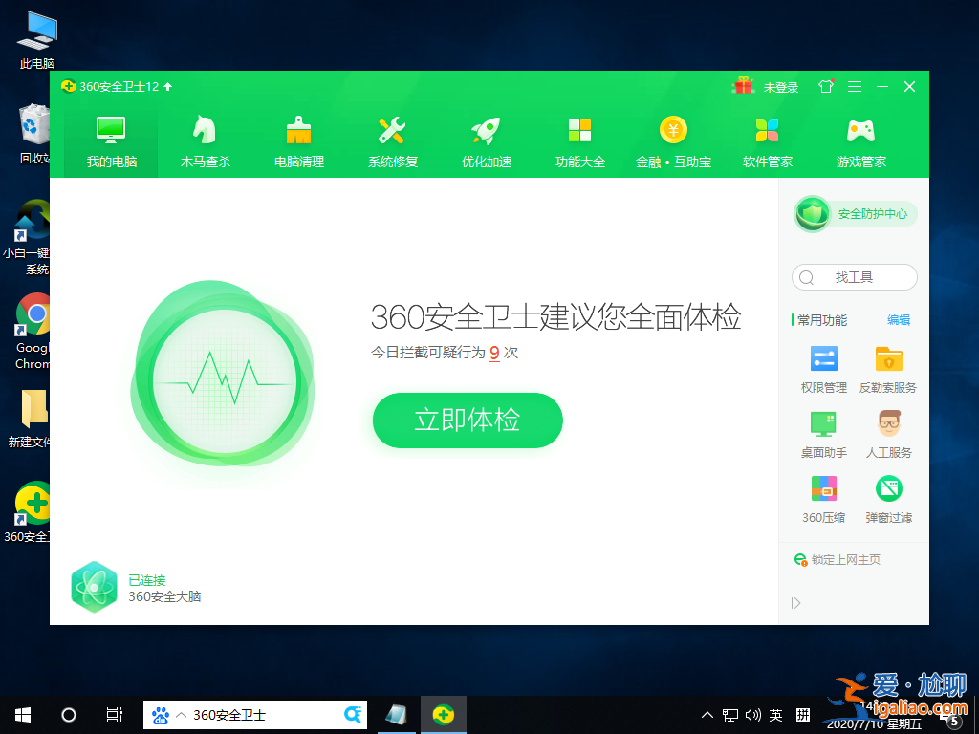Open the theme skin icon in titlebar
The height and width of the screenshot is (734, 979).
pos(825,86)
